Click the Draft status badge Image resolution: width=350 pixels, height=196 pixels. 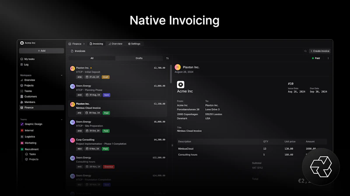(105, 77)
